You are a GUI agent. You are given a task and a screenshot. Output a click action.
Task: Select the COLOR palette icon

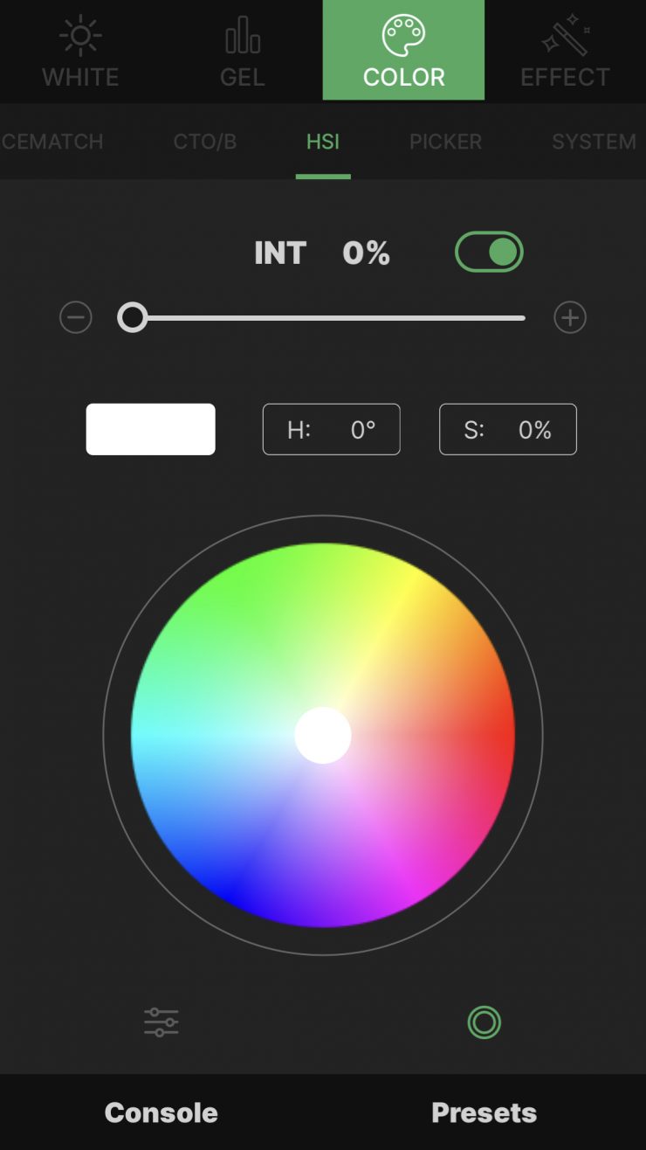pyautogui.click(x=403, y=37)
